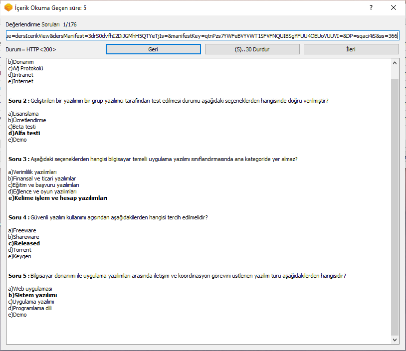Click the scrollbar down arrow

(395, 340)
